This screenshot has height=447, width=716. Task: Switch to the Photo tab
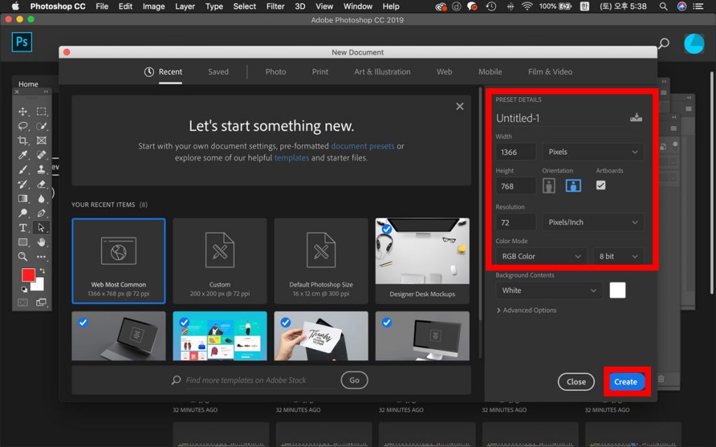[x=275, y=72]
